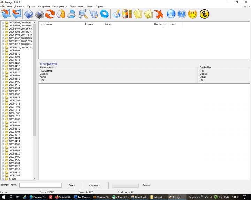Click the magnifying glass search toolbar icon
This screenshot has height=200, width=251.
[x=83, y=14]
